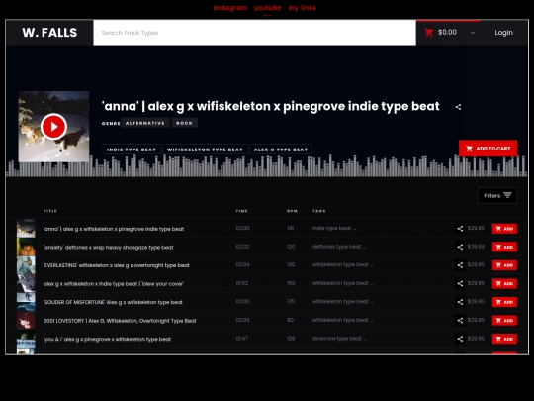This screenshot has width=534, height=401.
Task: Share the featured 'anna' beat
Action: 458,107
